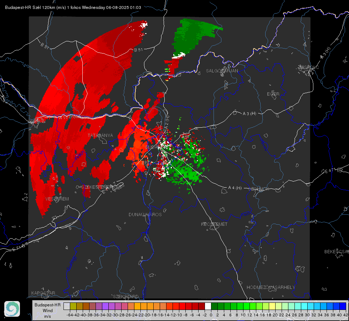
Task: Select the dark green swatch between 0 and 2
Action: pyautogui.click(x=214, y=306)
